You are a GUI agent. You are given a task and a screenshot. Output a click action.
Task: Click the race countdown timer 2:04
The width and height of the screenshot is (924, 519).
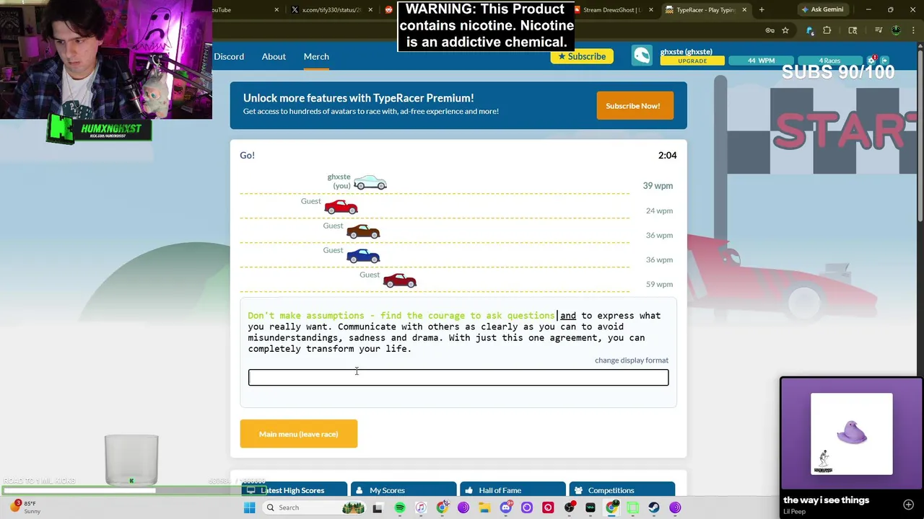pos(667,155)
